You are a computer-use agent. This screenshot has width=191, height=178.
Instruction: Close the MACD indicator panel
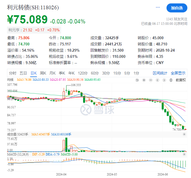pos(184,154)
